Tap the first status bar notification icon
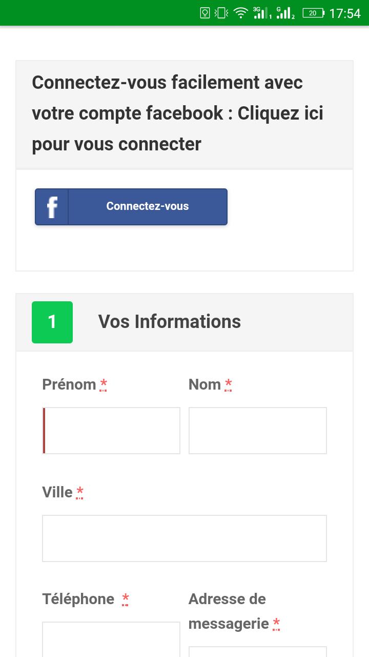369x657 pixels. pos(204,13)
